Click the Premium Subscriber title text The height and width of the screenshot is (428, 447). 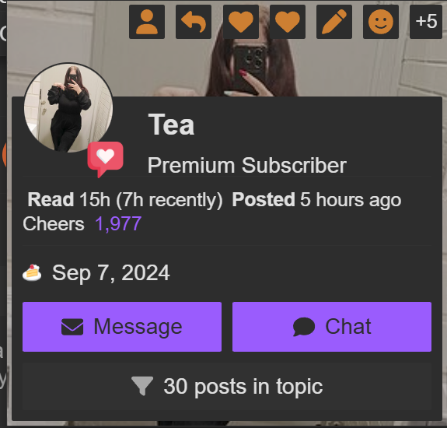click(x=247, y=165)
